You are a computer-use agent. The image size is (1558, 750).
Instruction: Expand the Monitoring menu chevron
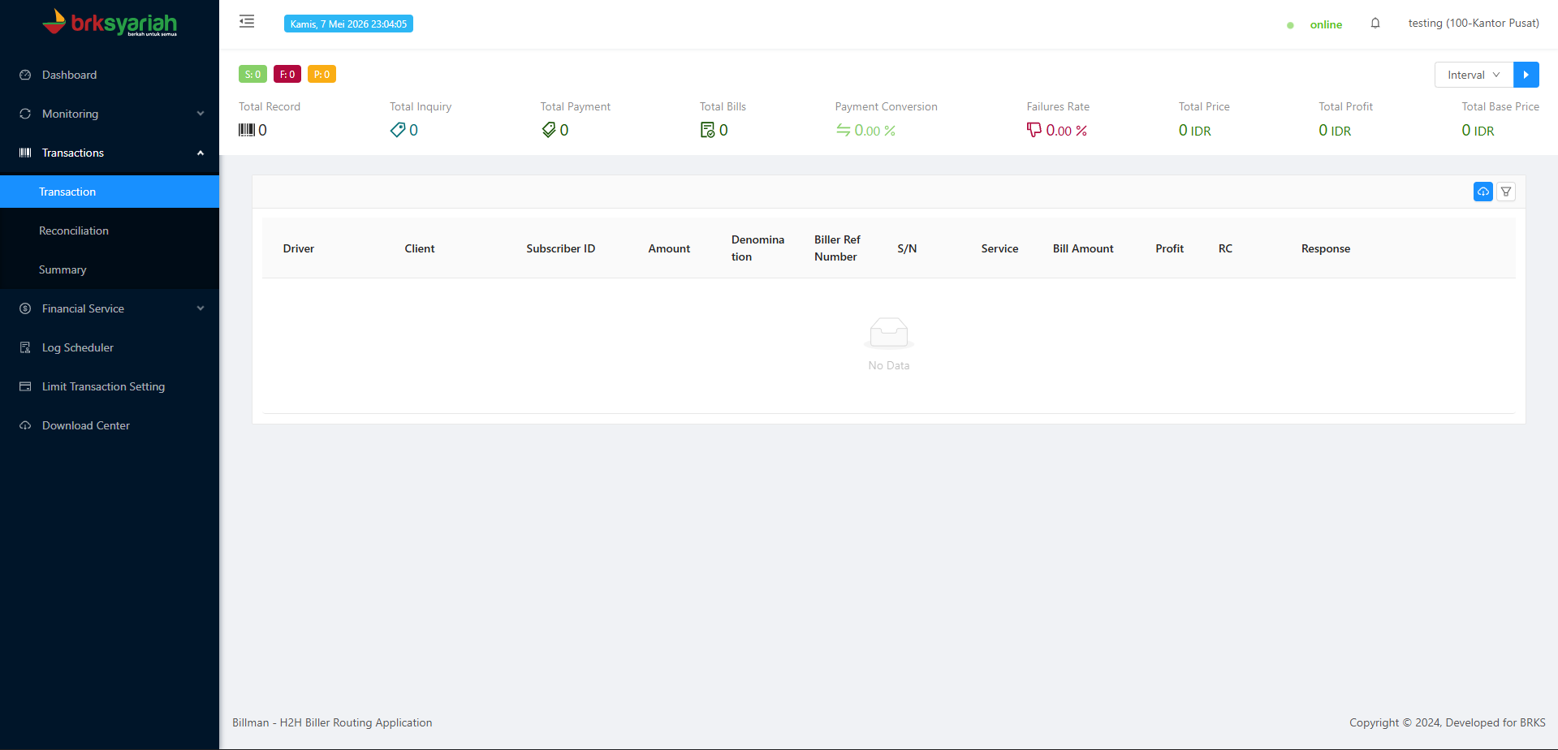[x=201, y=114]
